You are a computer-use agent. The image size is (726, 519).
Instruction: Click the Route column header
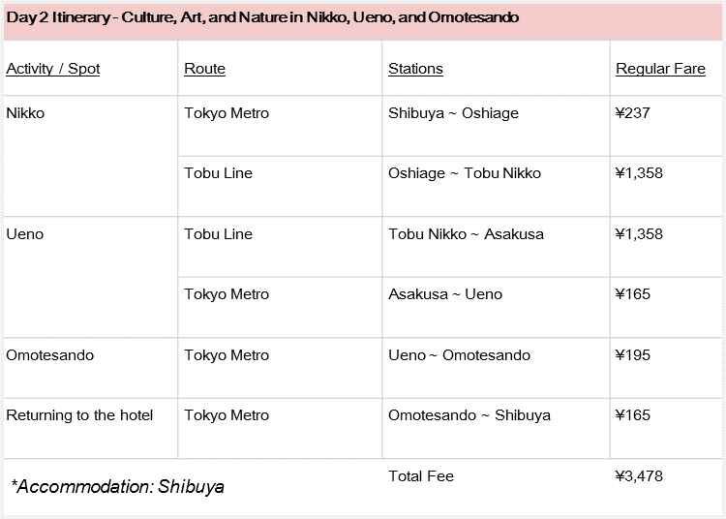204,69
